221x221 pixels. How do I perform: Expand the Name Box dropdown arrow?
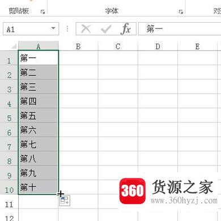[53, 28]
